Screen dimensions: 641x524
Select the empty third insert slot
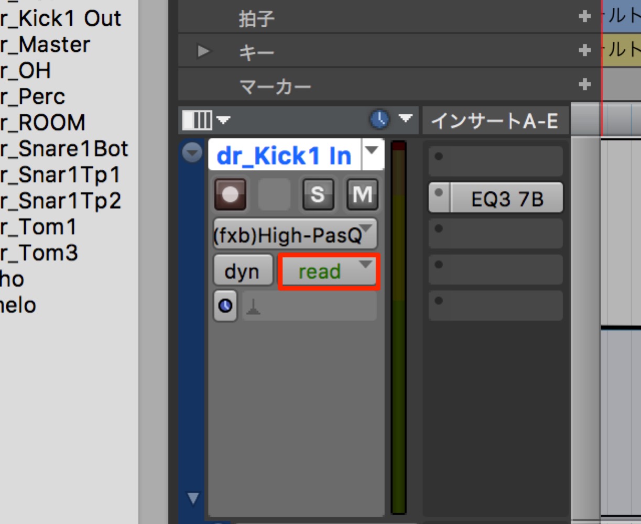click(x=496, y=233)
